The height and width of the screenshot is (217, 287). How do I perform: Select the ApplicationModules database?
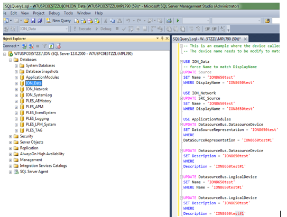pos(42,77)
